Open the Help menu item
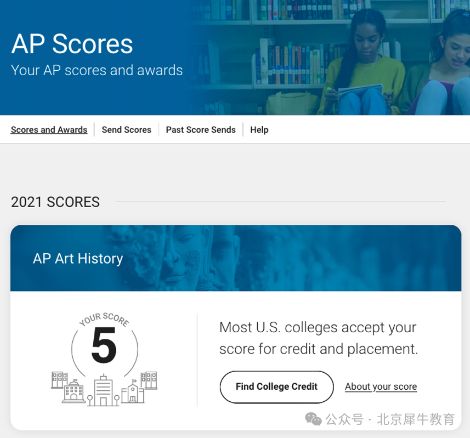The height and width of the screenshot is (438, 470). click(x=259, y=130)
